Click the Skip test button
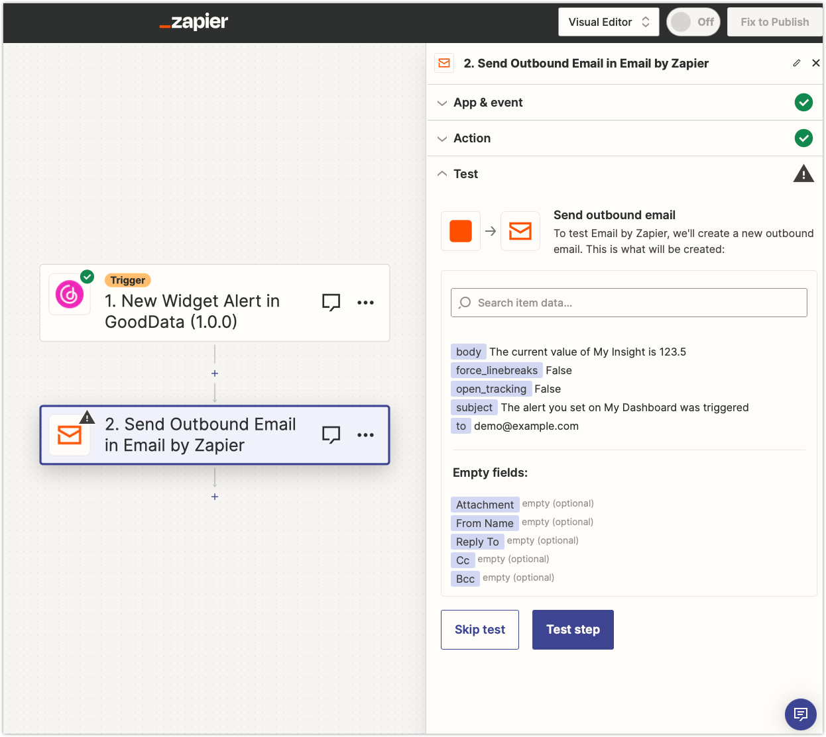 pyautogui.click(x=480, y=630)
